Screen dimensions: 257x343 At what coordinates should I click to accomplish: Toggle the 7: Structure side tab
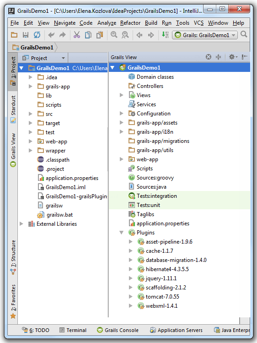[13, 257]
